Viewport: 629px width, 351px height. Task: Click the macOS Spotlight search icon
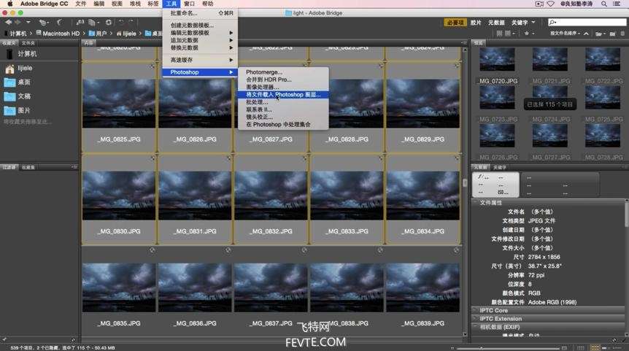tap(603, 4)
